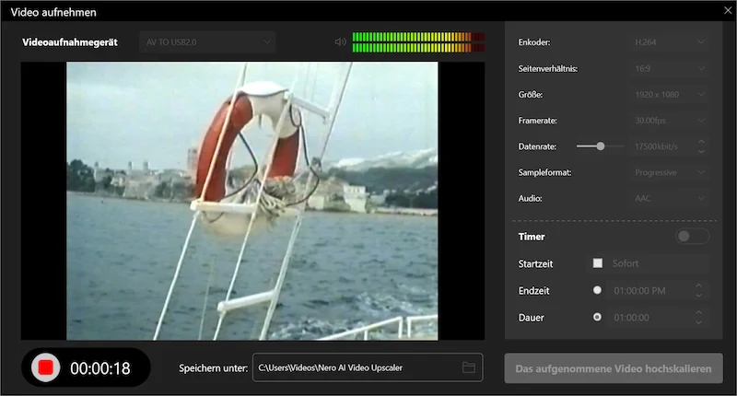
Task: Select the Endzeit radio button
Action: [x=597, y=290]
